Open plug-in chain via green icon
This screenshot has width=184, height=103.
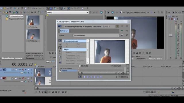[x=122, y=31]
